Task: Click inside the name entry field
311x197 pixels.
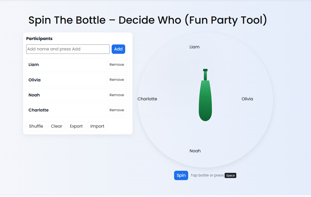Action: click(x=68, y=49)
